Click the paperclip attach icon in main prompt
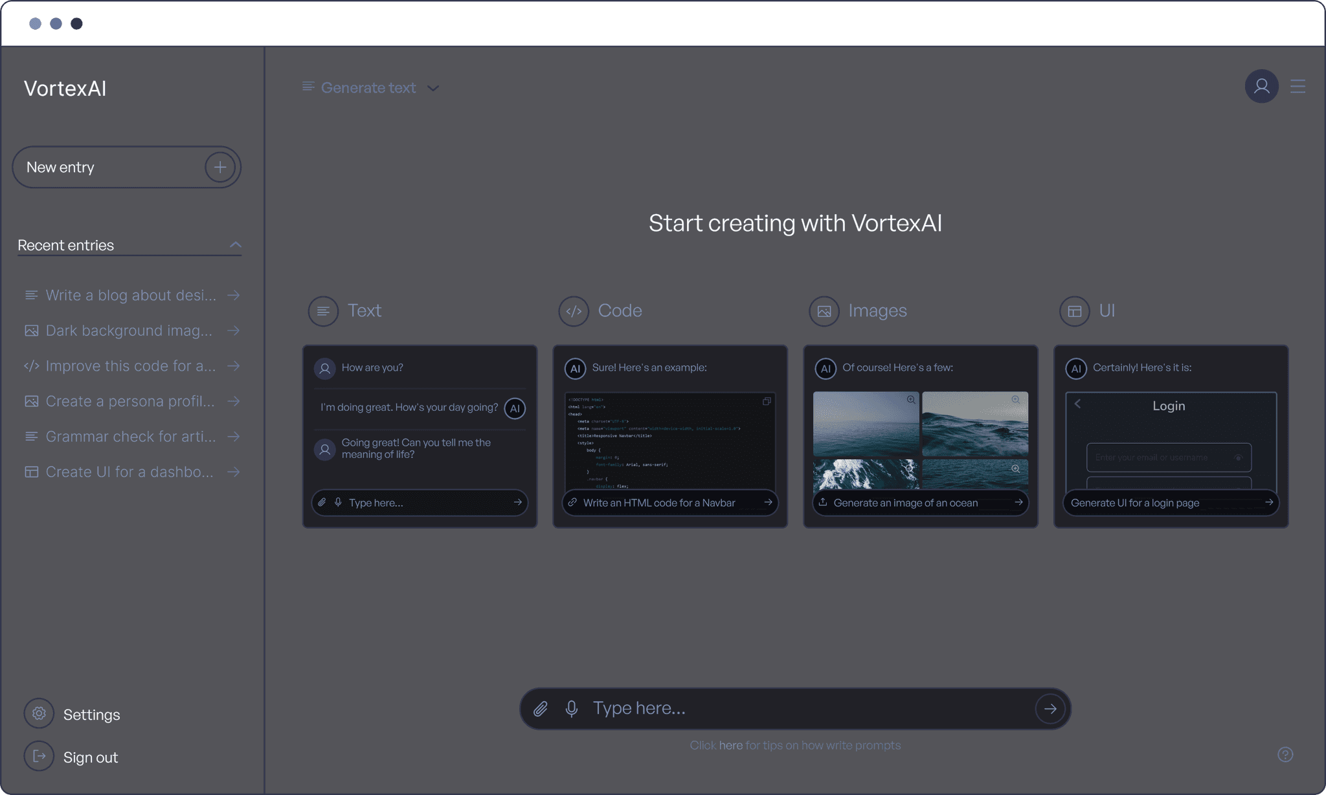Screen dimensions: 1326x795 coord(541,709)
